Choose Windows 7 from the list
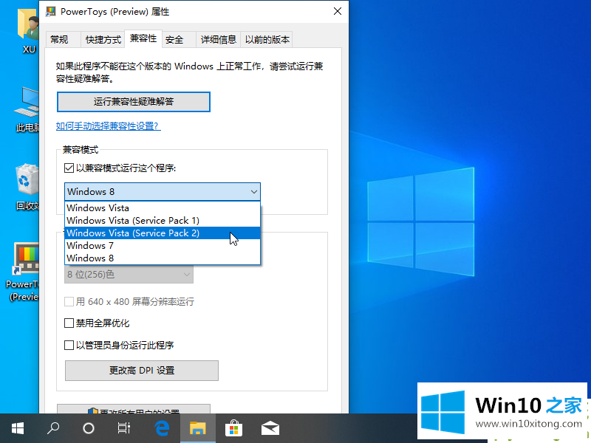This screenshot has width=591, height=443. coord(162,246)
